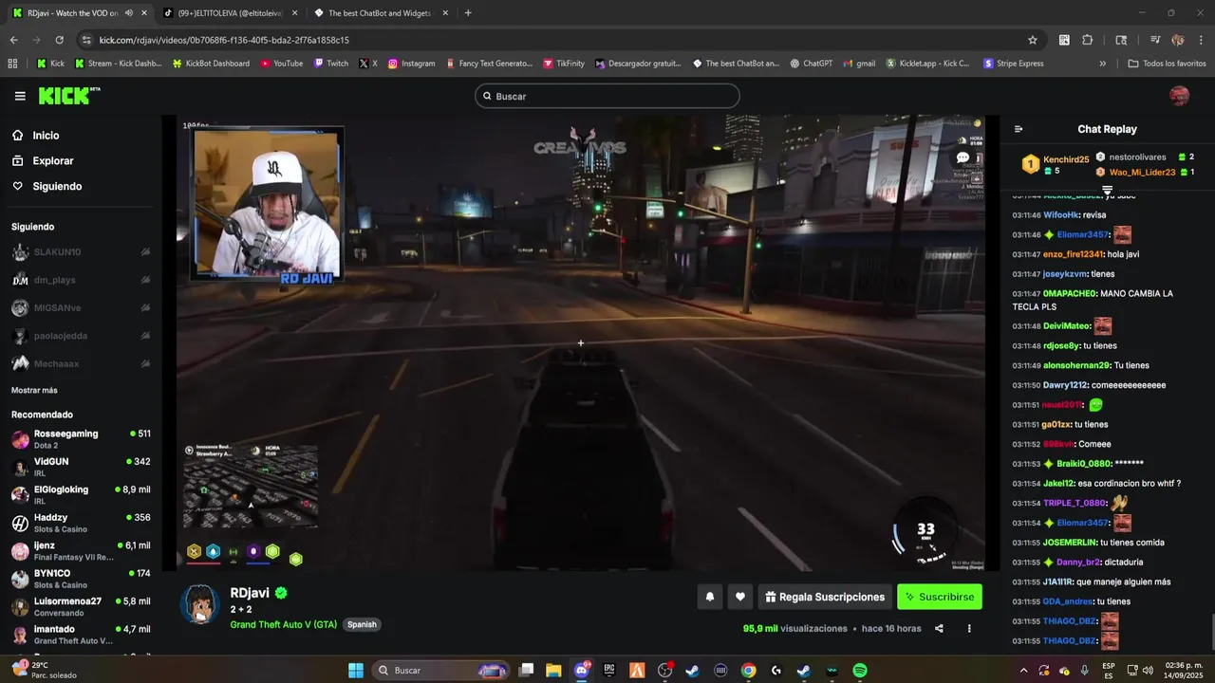Image resolution: width=1215 pixels, height=683 pixels.
Task: Click the Spanish language tag
Action: 362,624
